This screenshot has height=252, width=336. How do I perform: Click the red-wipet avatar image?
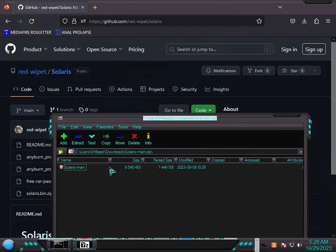coord(19,130)
